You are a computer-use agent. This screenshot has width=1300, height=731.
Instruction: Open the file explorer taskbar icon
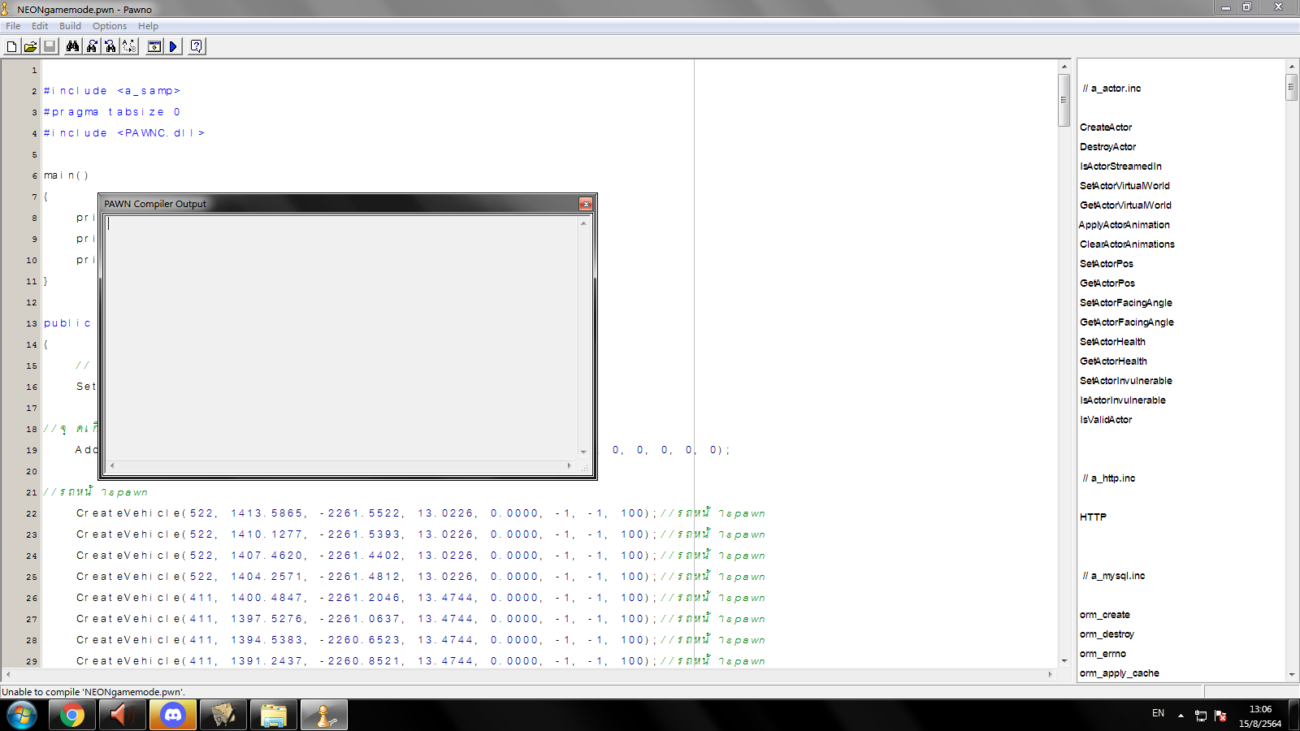[x=273, y=716]
